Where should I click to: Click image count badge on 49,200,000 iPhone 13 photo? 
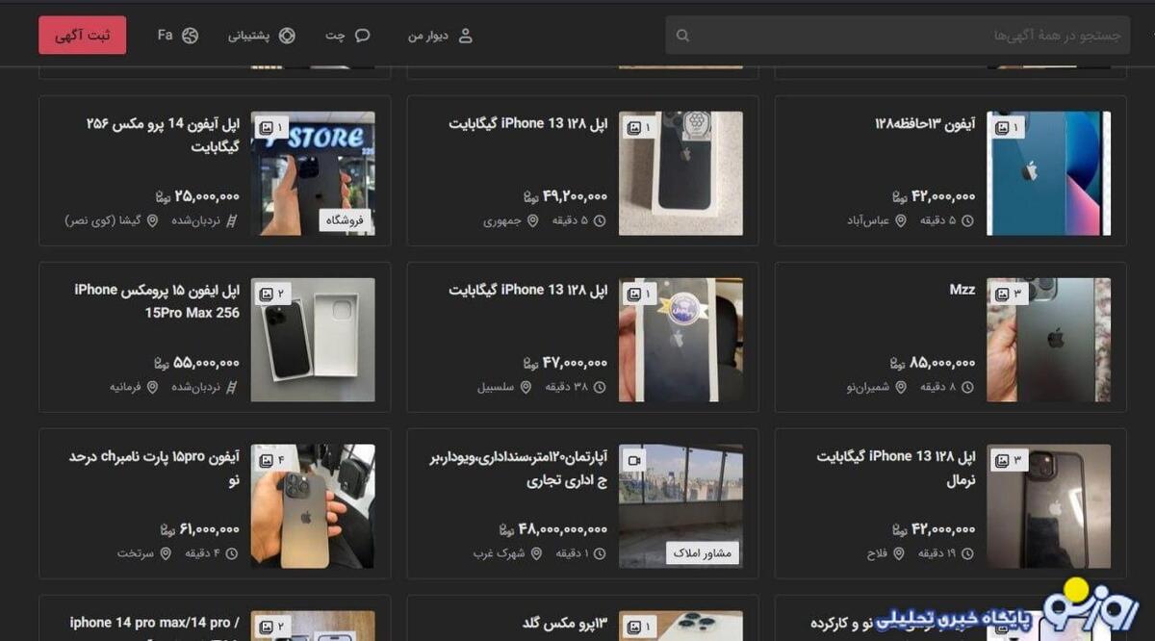tap(640, 127)
